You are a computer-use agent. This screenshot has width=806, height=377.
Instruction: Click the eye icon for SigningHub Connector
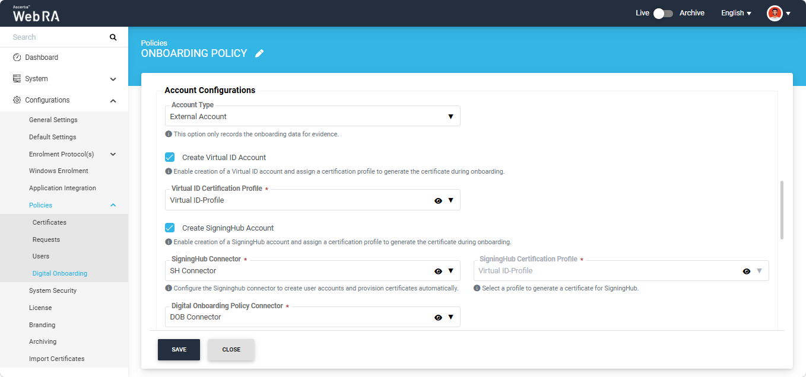(x=438, y=271)
